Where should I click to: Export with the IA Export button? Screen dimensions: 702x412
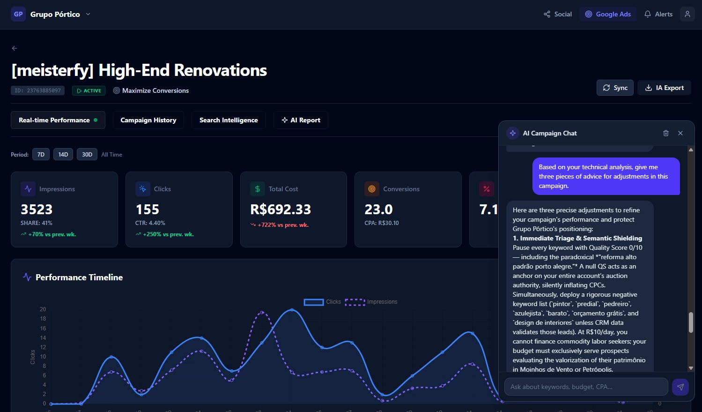point(664,88)
